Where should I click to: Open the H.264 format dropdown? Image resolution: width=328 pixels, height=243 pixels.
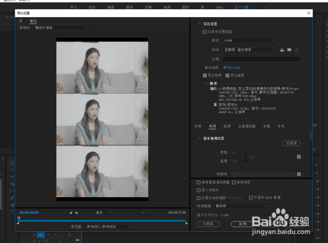tap(249, 41)
